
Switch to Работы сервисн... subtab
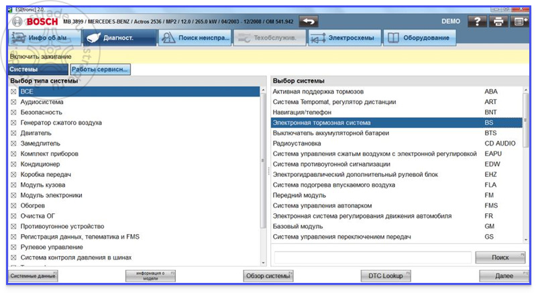[100, 69]
